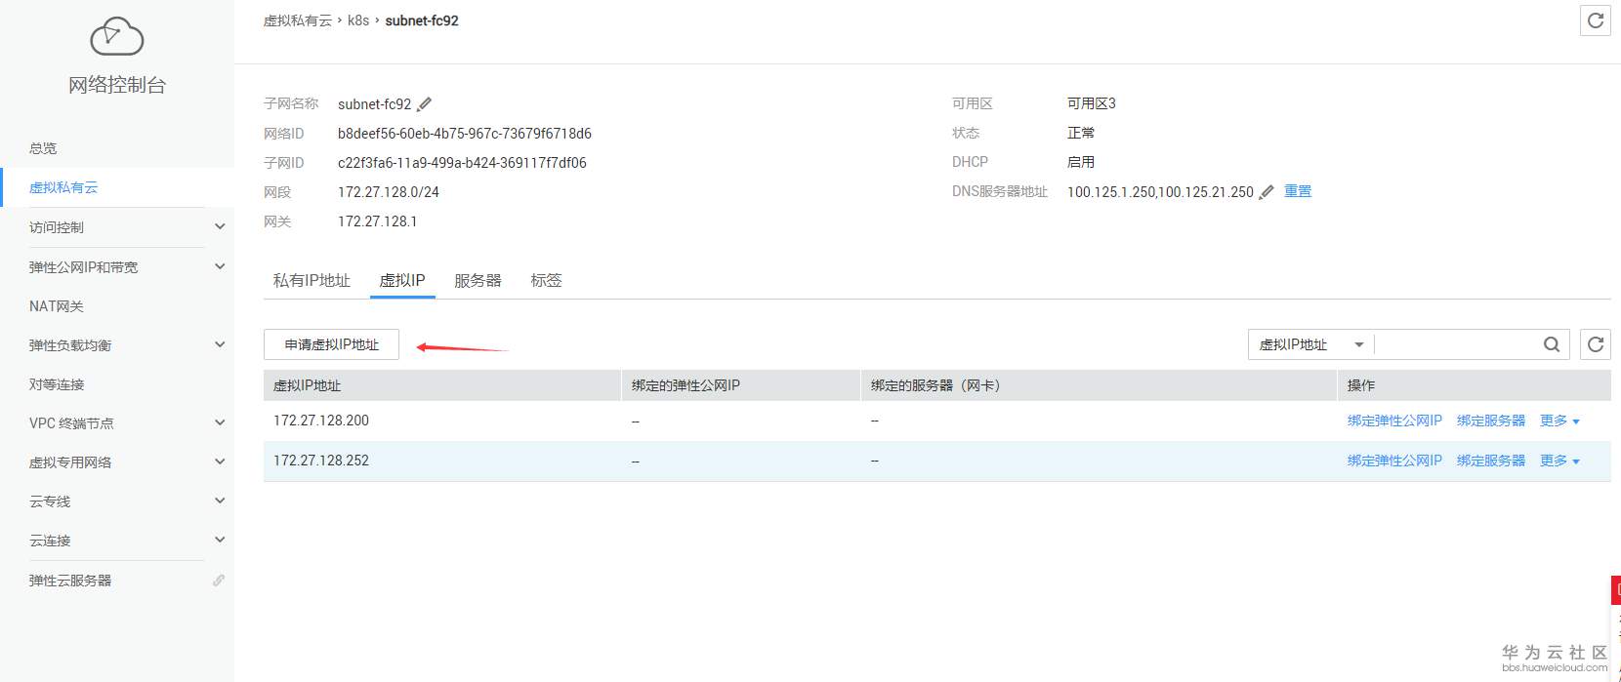
Task: Click gateway value 172.27.128.1
Action: [x=377, y=221]
